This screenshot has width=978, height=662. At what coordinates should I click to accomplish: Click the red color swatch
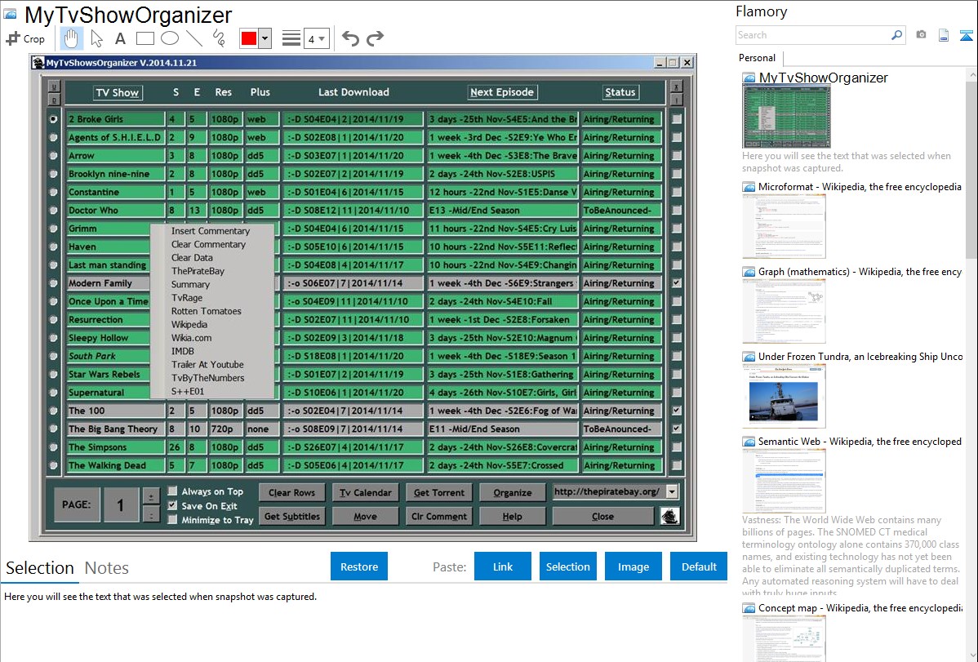point(248,38)
